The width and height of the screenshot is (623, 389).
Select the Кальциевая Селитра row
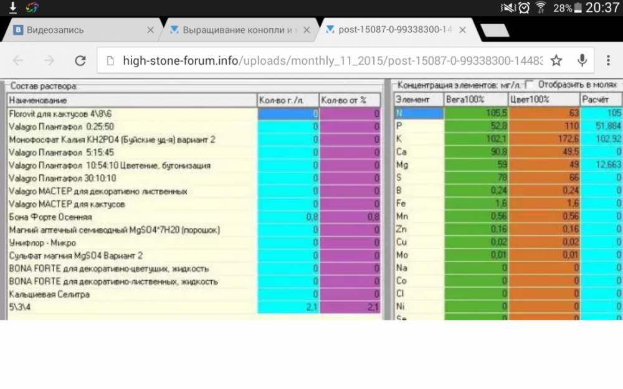(x=194, y=294)
